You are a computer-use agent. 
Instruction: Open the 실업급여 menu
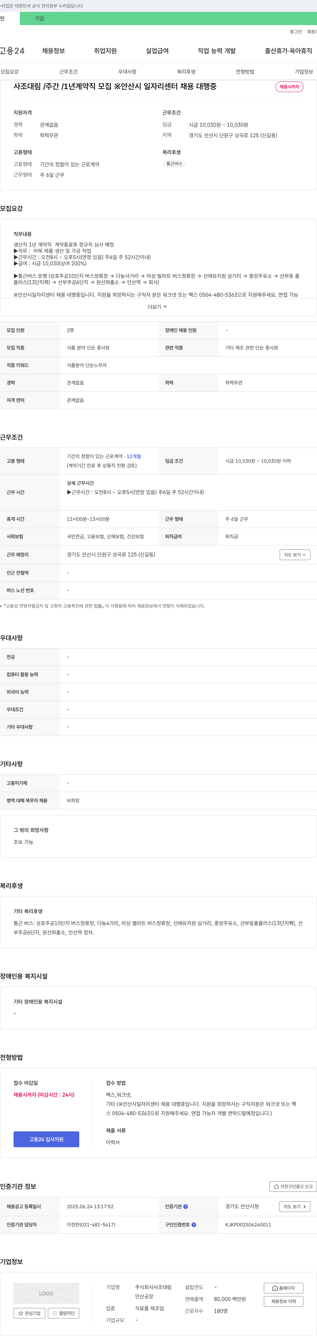coord(157,51)
